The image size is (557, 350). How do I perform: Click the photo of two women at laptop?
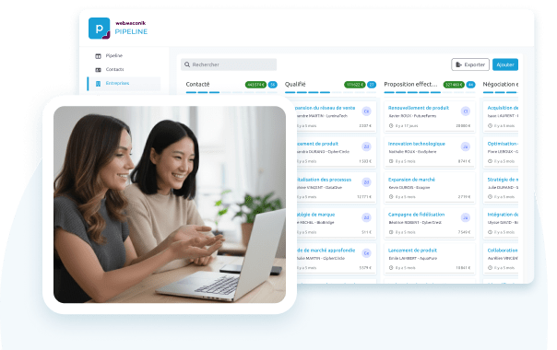click(170, 204)
